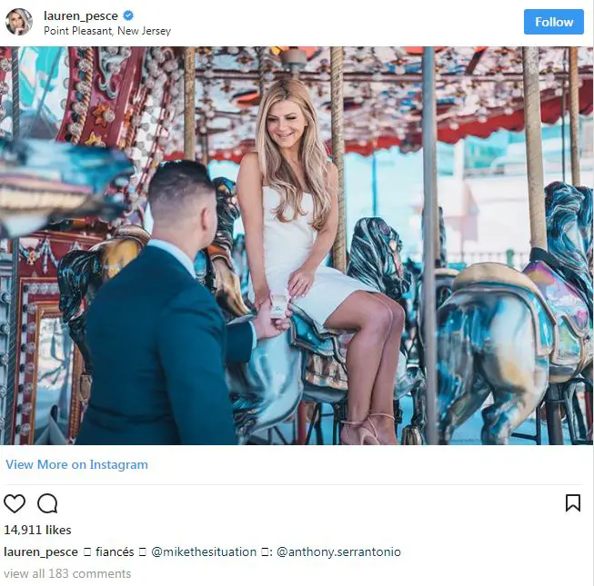Save the post with the bookmark icon
The width and height of the screenshot is (594, 586).
tap(572, 503)
